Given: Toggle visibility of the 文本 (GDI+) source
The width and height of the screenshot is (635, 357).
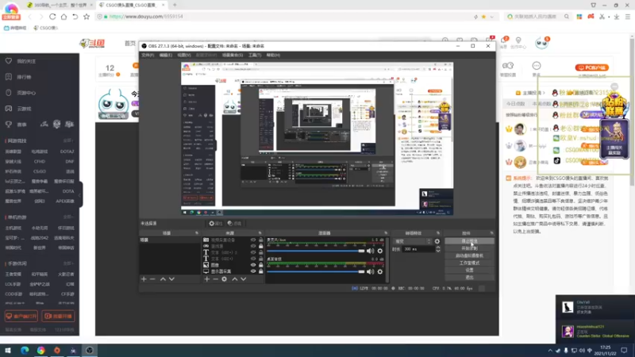Looking at the screenshot, I should point(253,259).
